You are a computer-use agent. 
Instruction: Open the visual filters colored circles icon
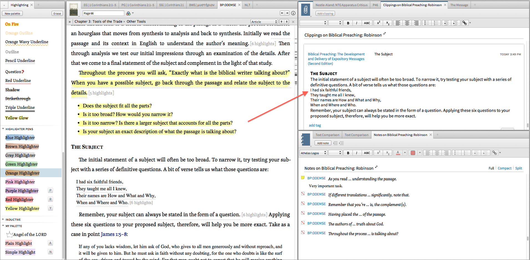click(128, 13)
